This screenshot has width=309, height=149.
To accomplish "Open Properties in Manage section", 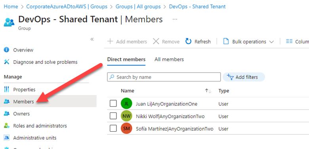I will pyautogui.click(x=24, y=89).
